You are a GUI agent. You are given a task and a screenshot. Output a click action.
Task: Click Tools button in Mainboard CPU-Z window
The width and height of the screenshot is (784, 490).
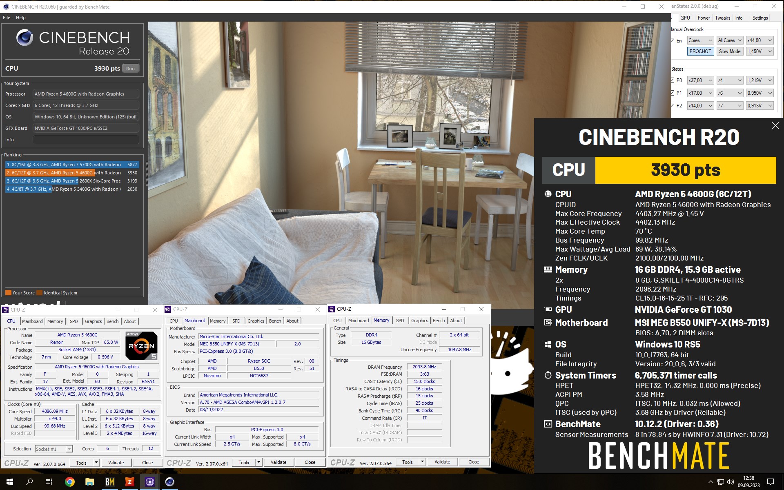(244, 462)
